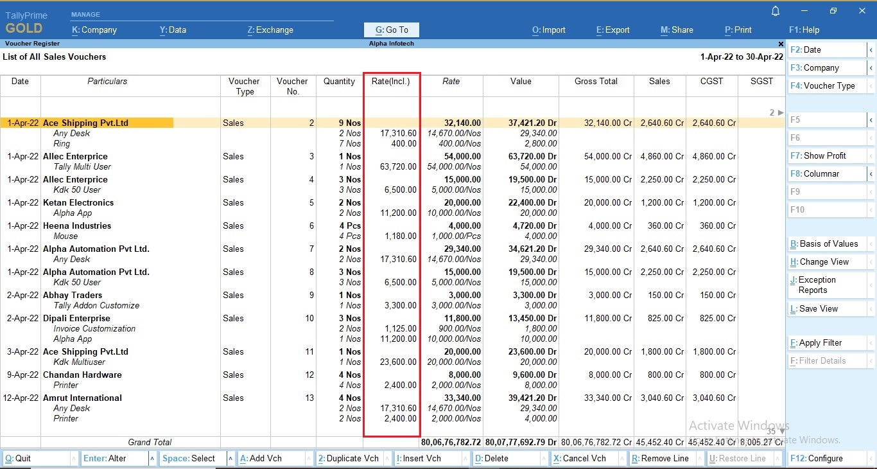Open J: Exception Reports
The image size is (877, 469).
(x=822, y=284)
